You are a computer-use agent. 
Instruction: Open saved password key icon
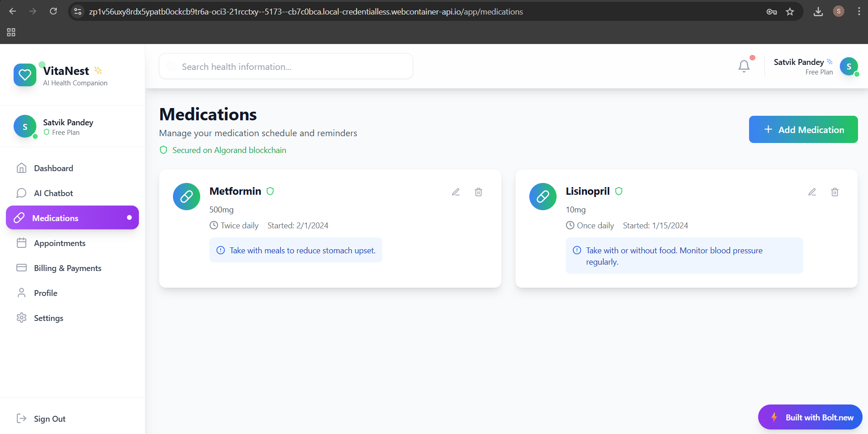click(x=772, y=12)
